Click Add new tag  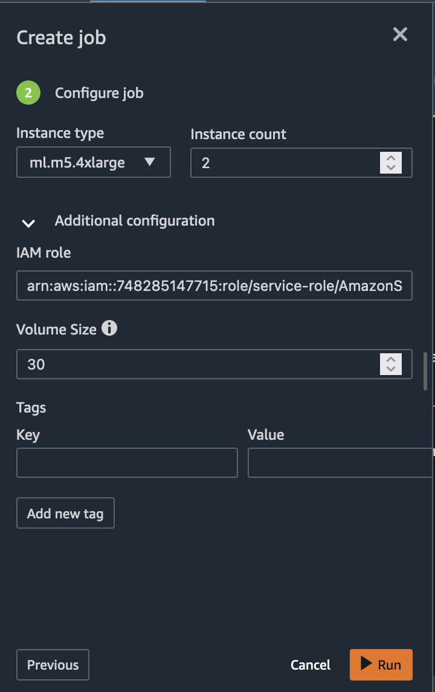point(65,513)
